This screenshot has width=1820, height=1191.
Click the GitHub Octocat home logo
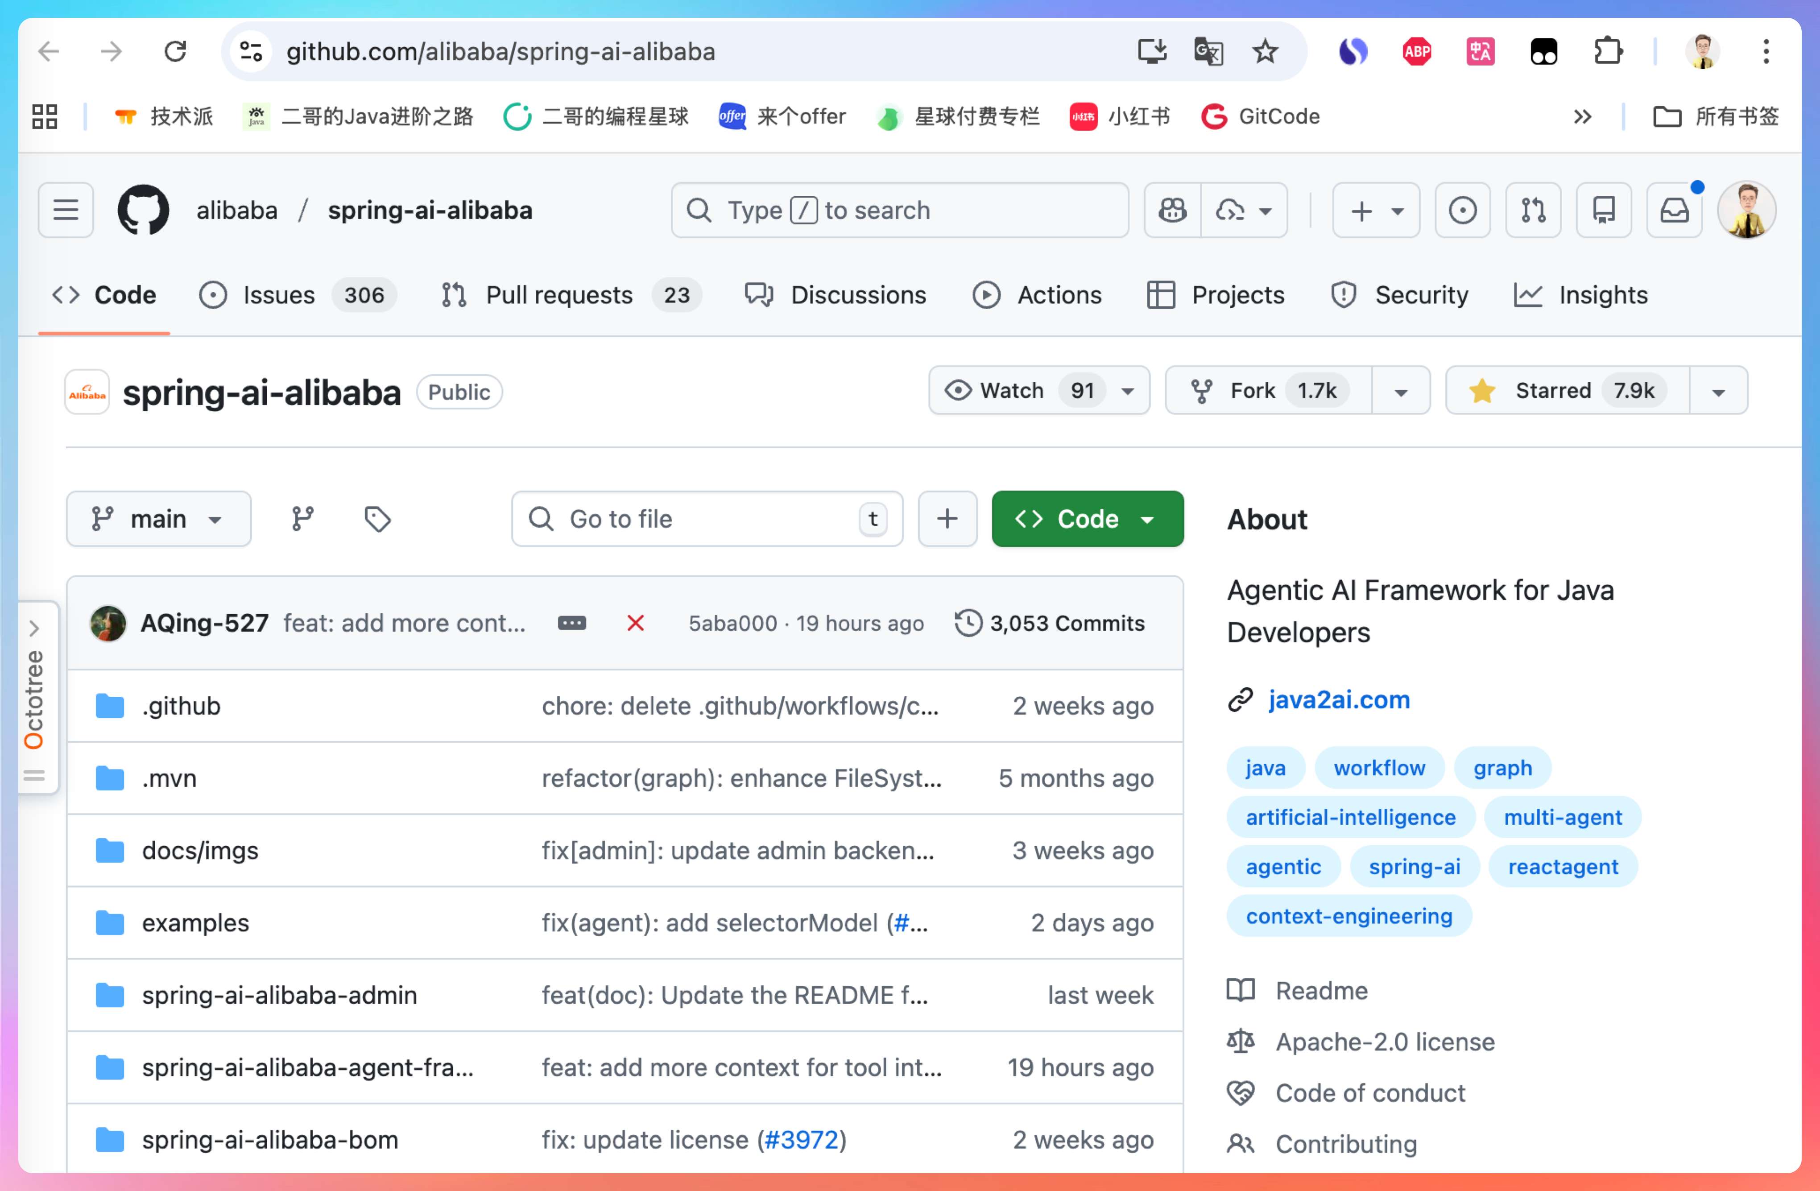[144, 210]
